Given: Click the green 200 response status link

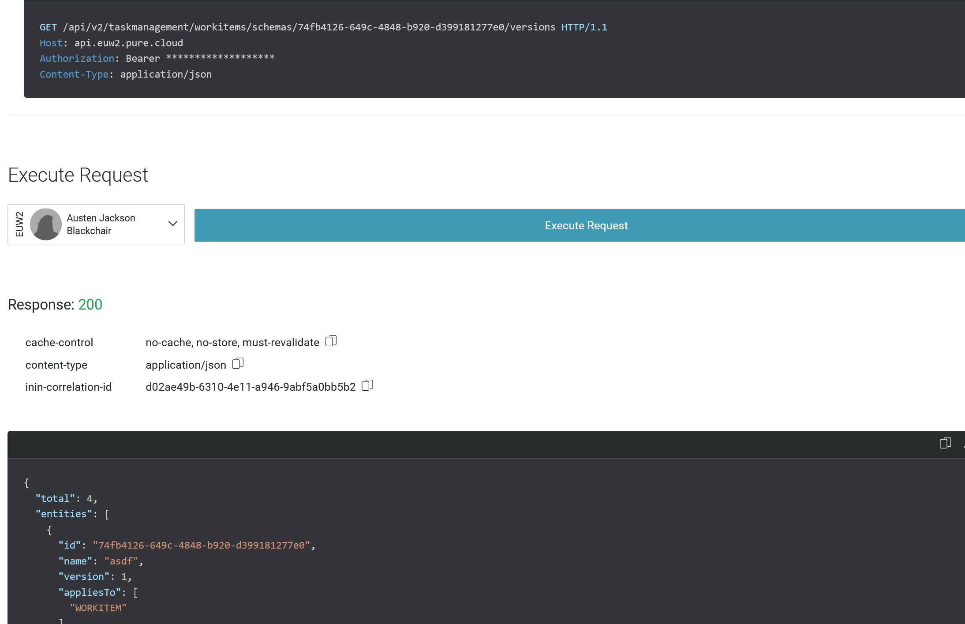Looking at the screenshot, I should [x=90, y=304].
